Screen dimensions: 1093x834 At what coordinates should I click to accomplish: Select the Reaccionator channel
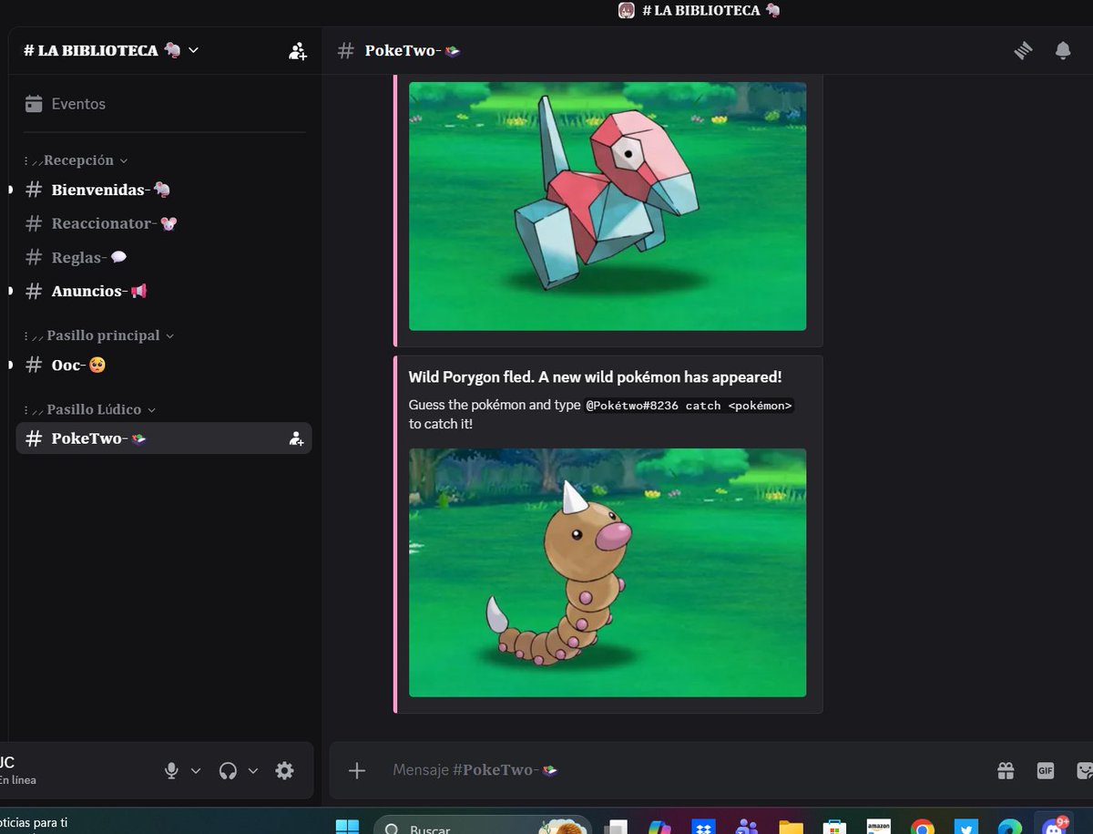(164, 223)
